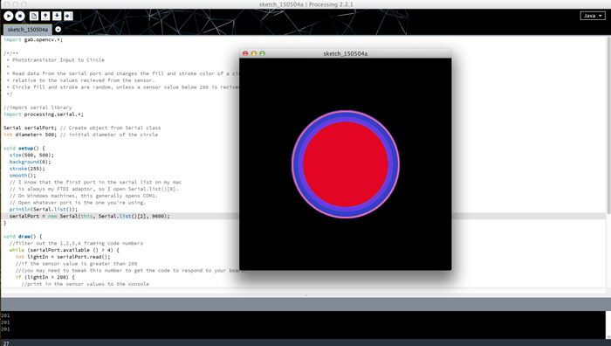Image resolution: width=611 pixels, height=346 pixels.
Task: Open an existing sketch
Action: [45, 16]
